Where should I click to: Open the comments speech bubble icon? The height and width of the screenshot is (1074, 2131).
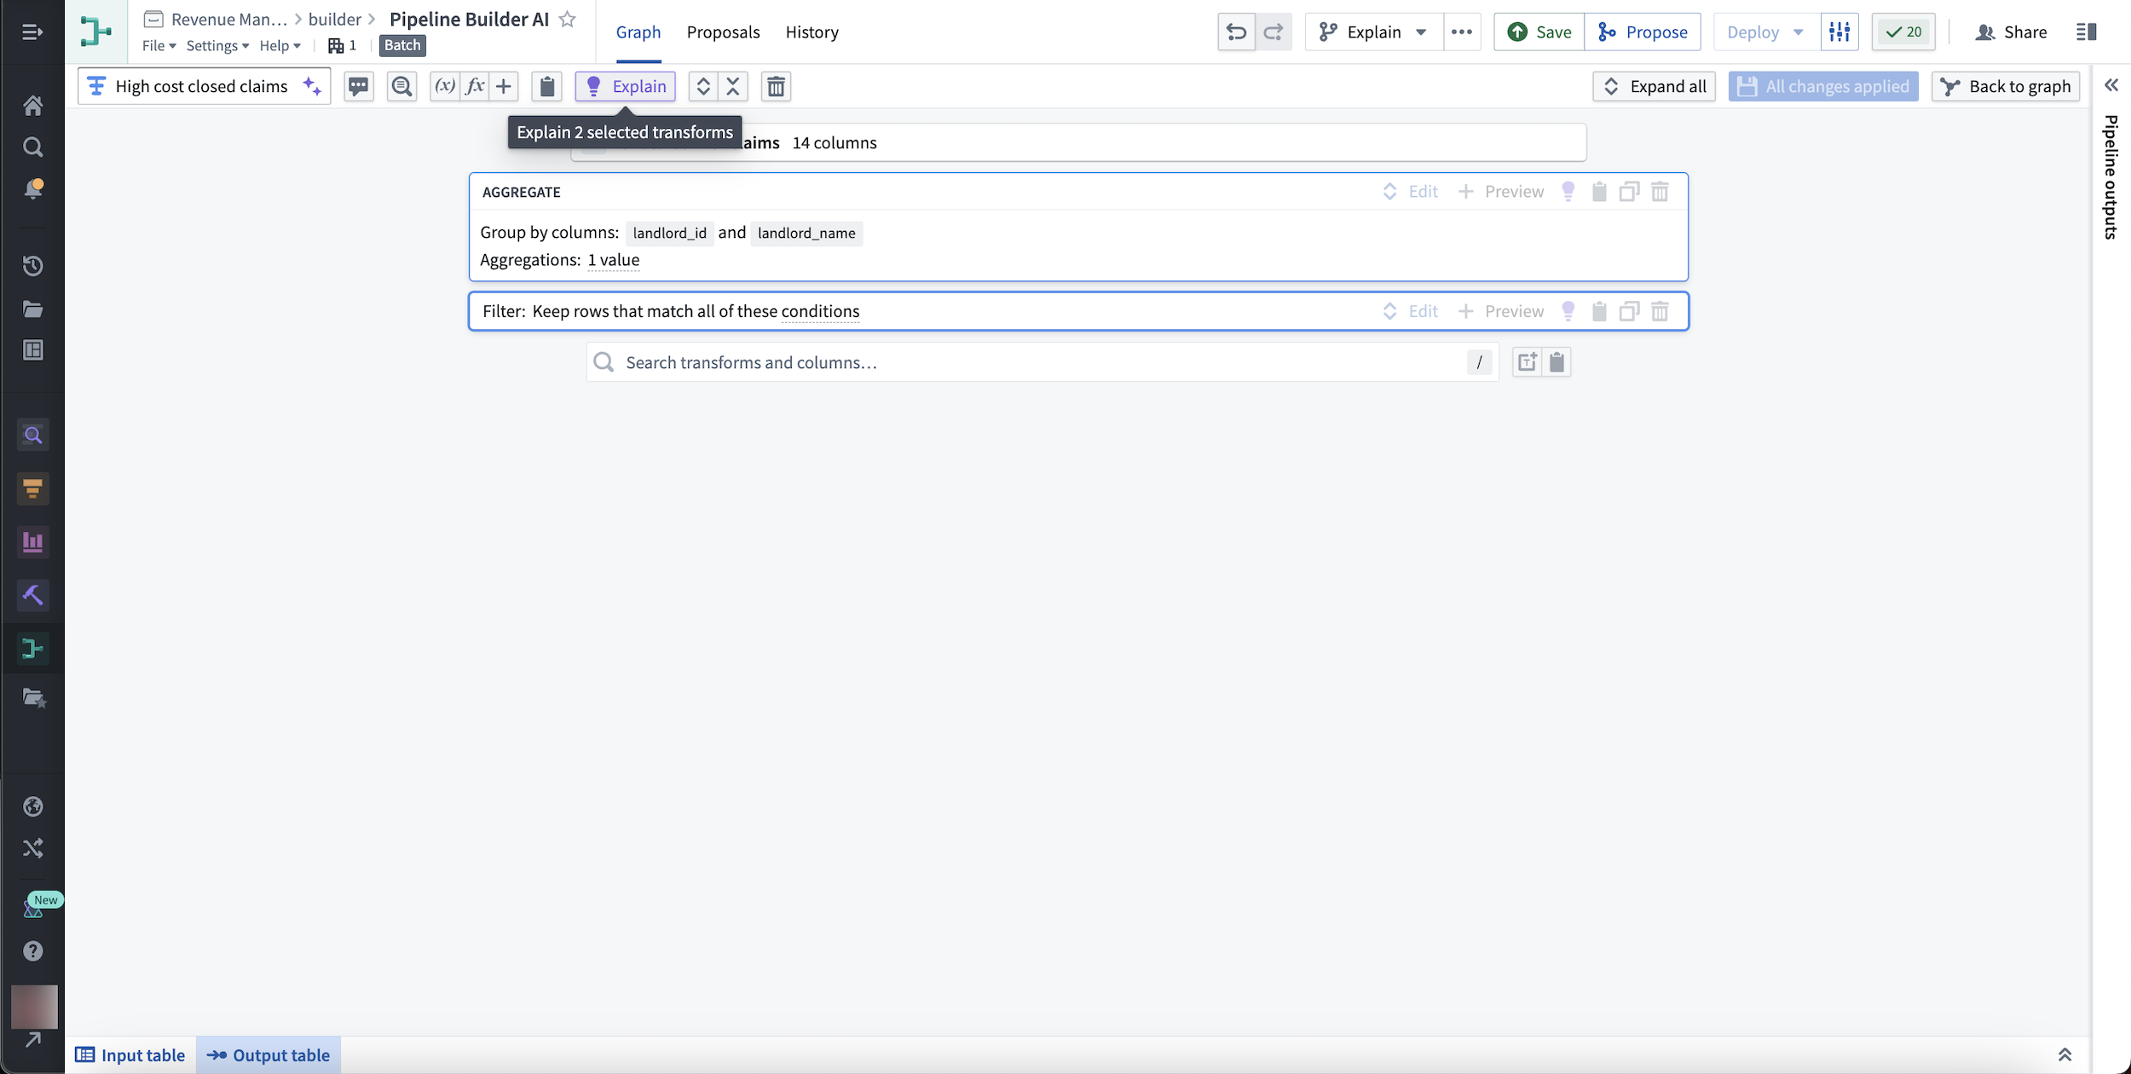tap(359, 86)
